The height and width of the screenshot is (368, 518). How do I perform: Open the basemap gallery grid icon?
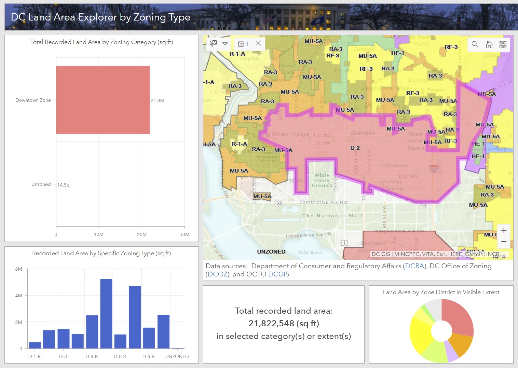pyautogui.click(x=503, y=44)
